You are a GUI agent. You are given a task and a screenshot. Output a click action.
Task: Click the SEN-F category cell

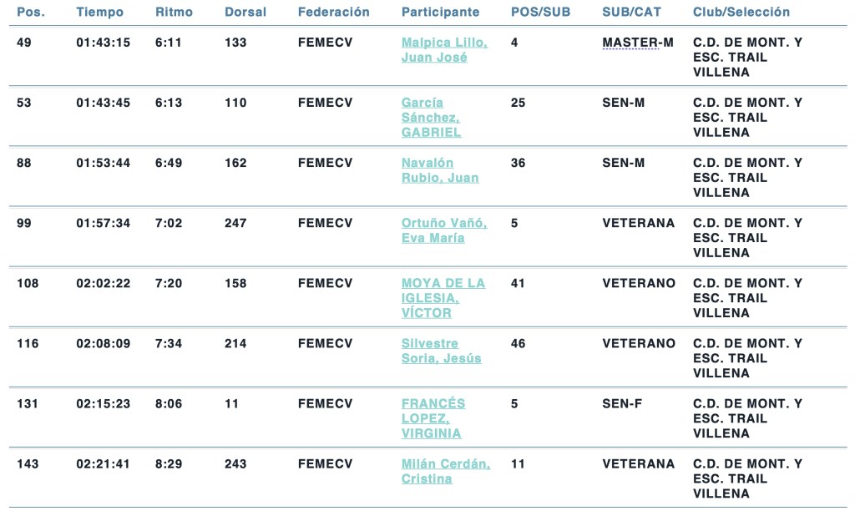click(622, 403)
